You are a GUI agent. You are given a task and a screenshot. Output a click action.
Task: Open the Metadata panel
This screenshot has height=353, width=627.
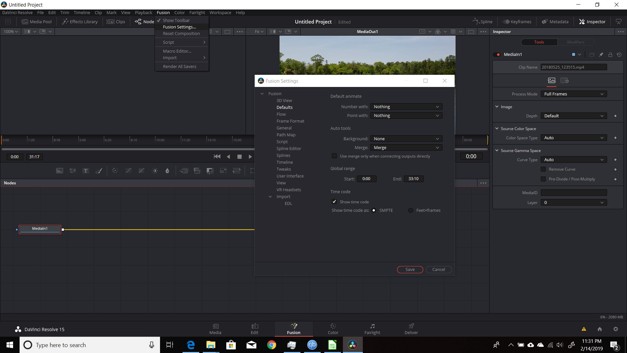(x=555, y=22)
